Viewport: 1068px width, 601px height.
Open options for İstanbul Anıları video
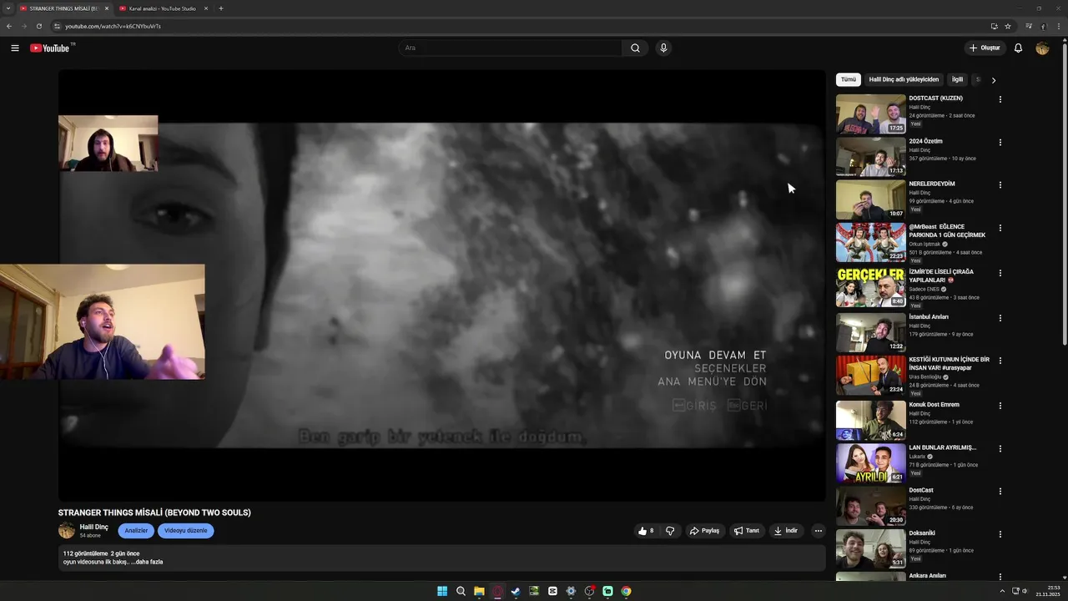click(x=1000, y=318)
